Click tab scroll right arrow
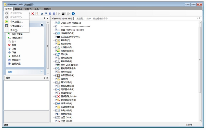The width and height of the screenshot is (206, 130). [x=200, y=18]
